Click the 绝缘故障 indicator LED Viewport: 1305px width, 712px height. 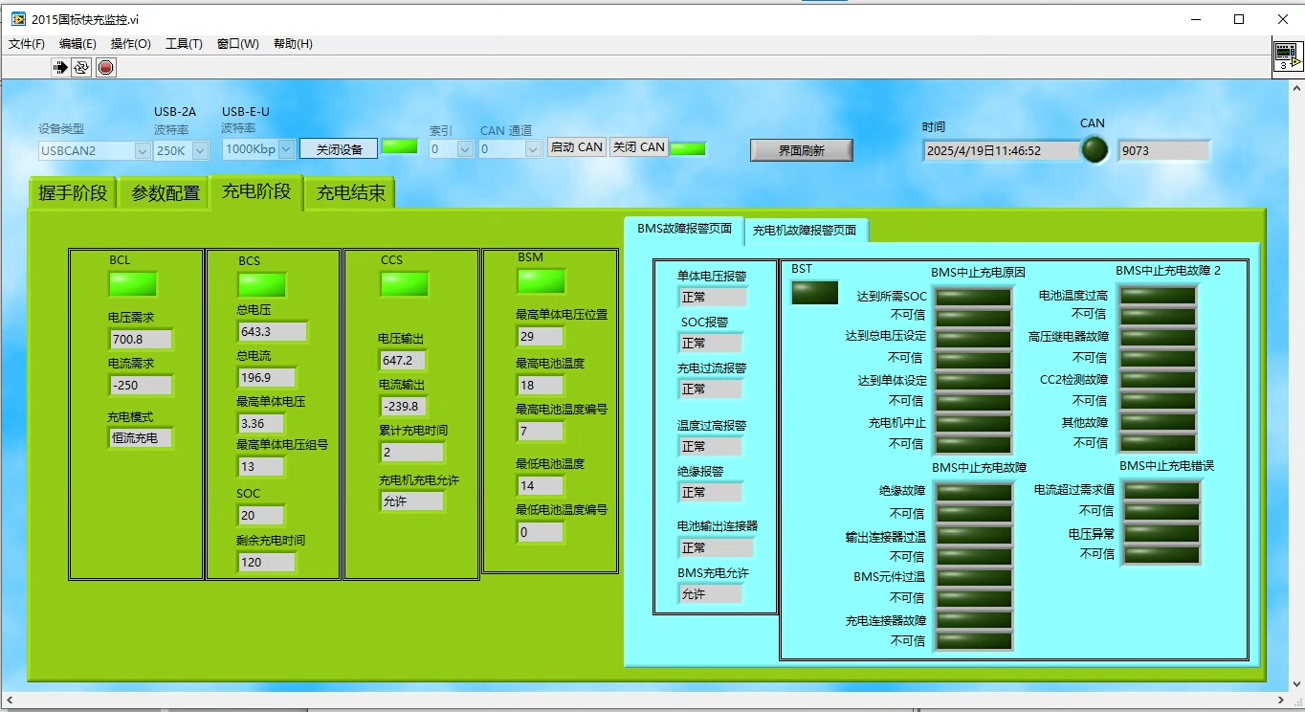click(x=973, y=492)
